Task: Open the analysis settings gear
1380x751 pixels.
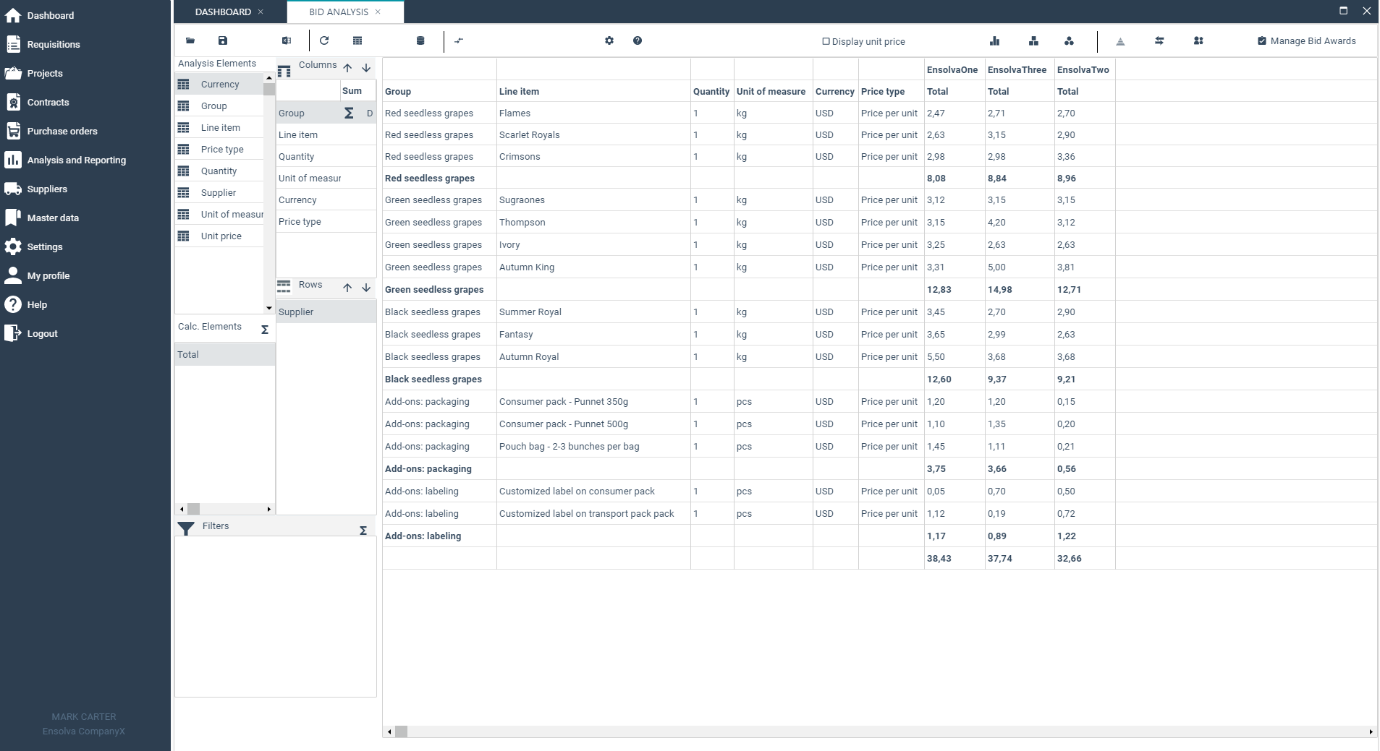Action: (609, 40)
